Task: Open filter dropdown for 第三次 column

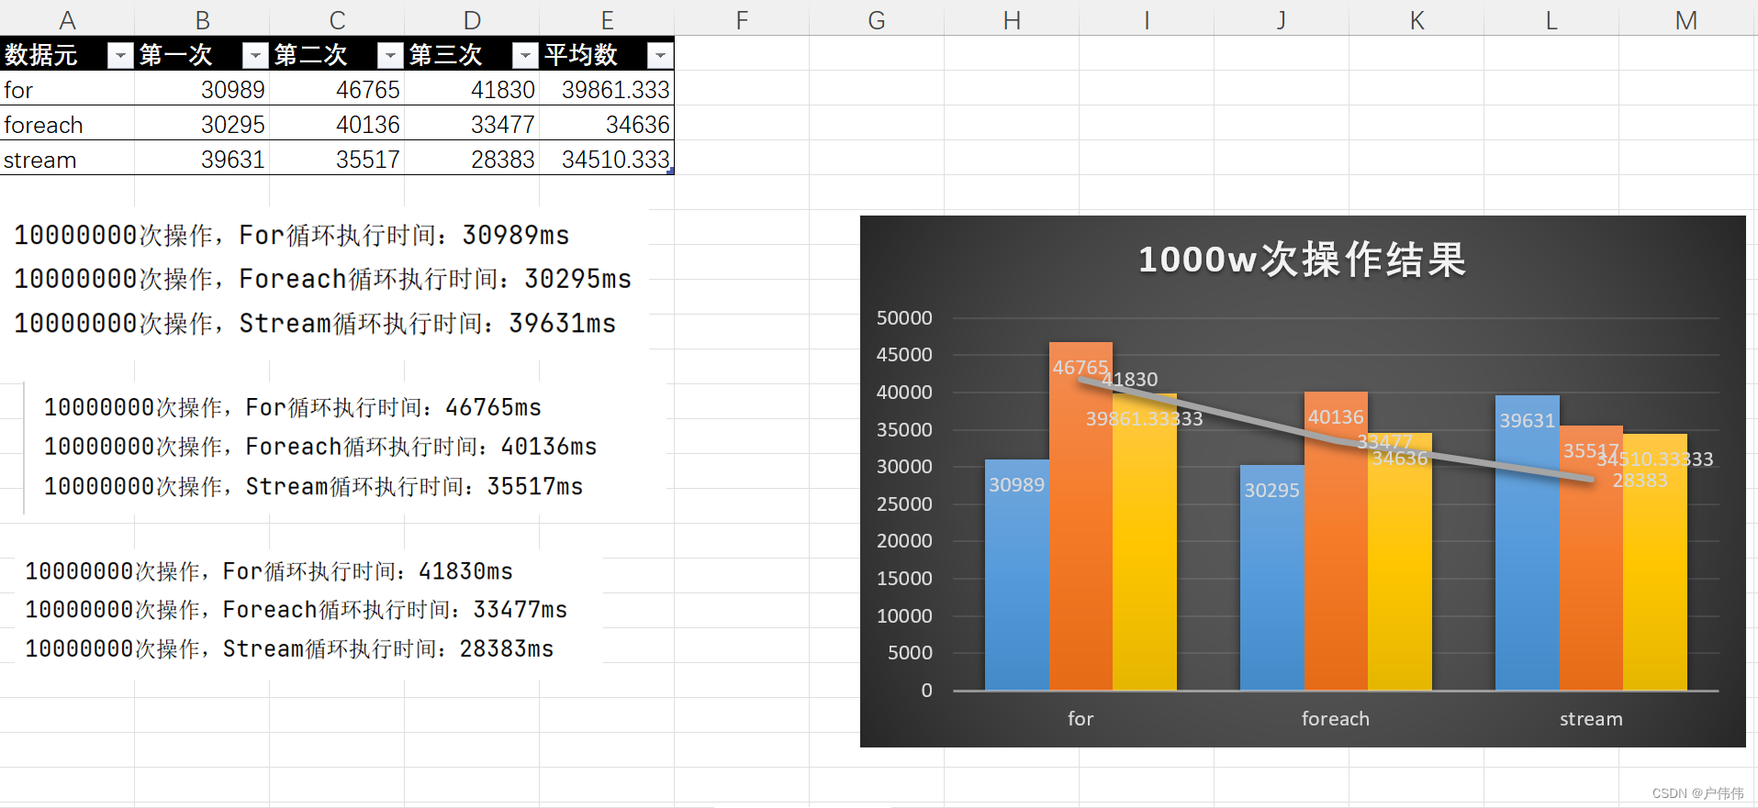Action: point(525,56)
